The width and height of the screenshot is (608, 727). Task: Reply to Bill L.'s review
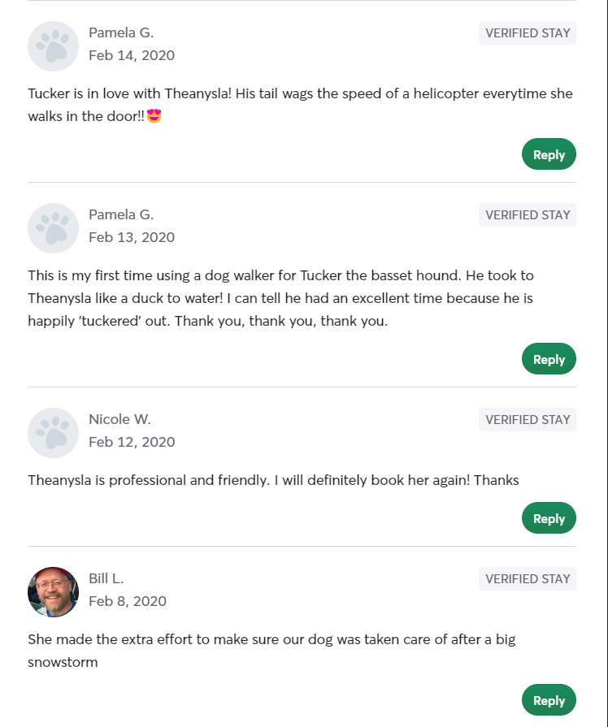pos(549,699)
